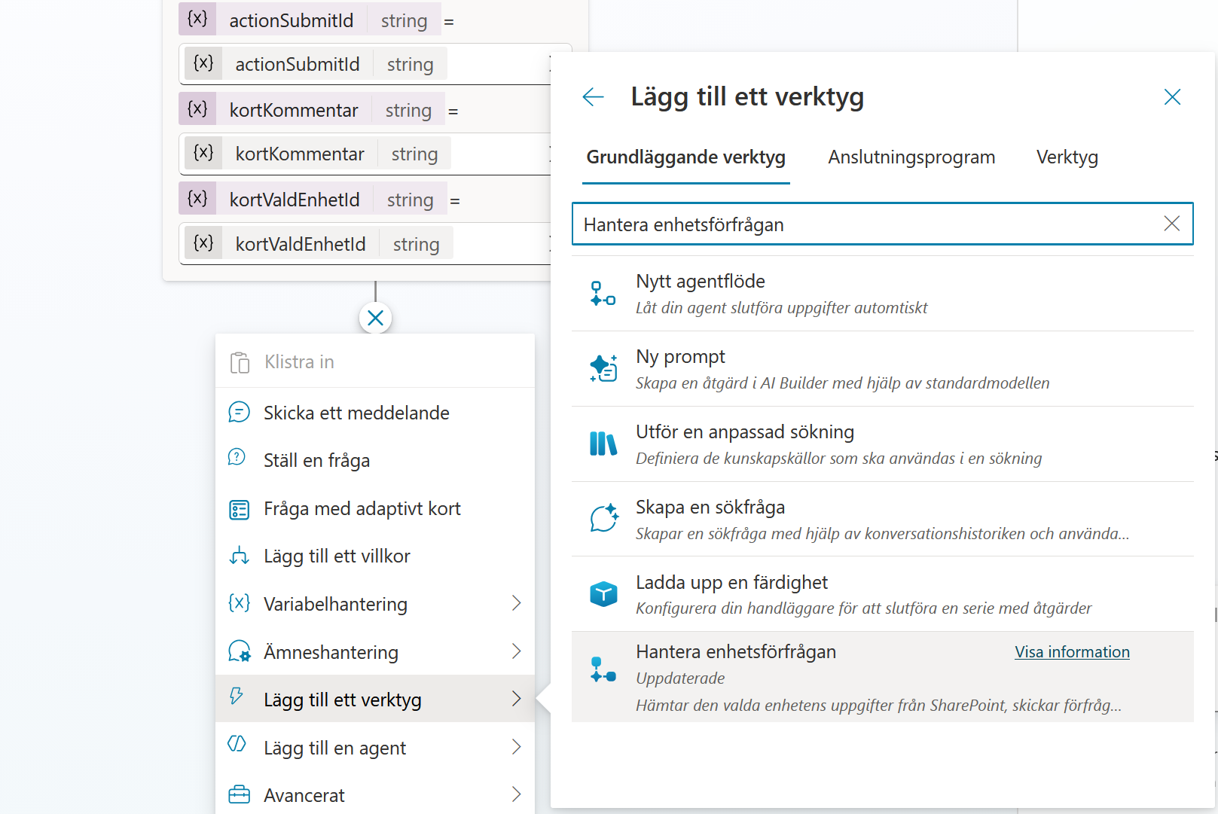Screen dimensions: 1218x814
Task: Click the Hantera enhetsförfrågan flow icon
Action: pyautogui.click(x=603, y=670)
